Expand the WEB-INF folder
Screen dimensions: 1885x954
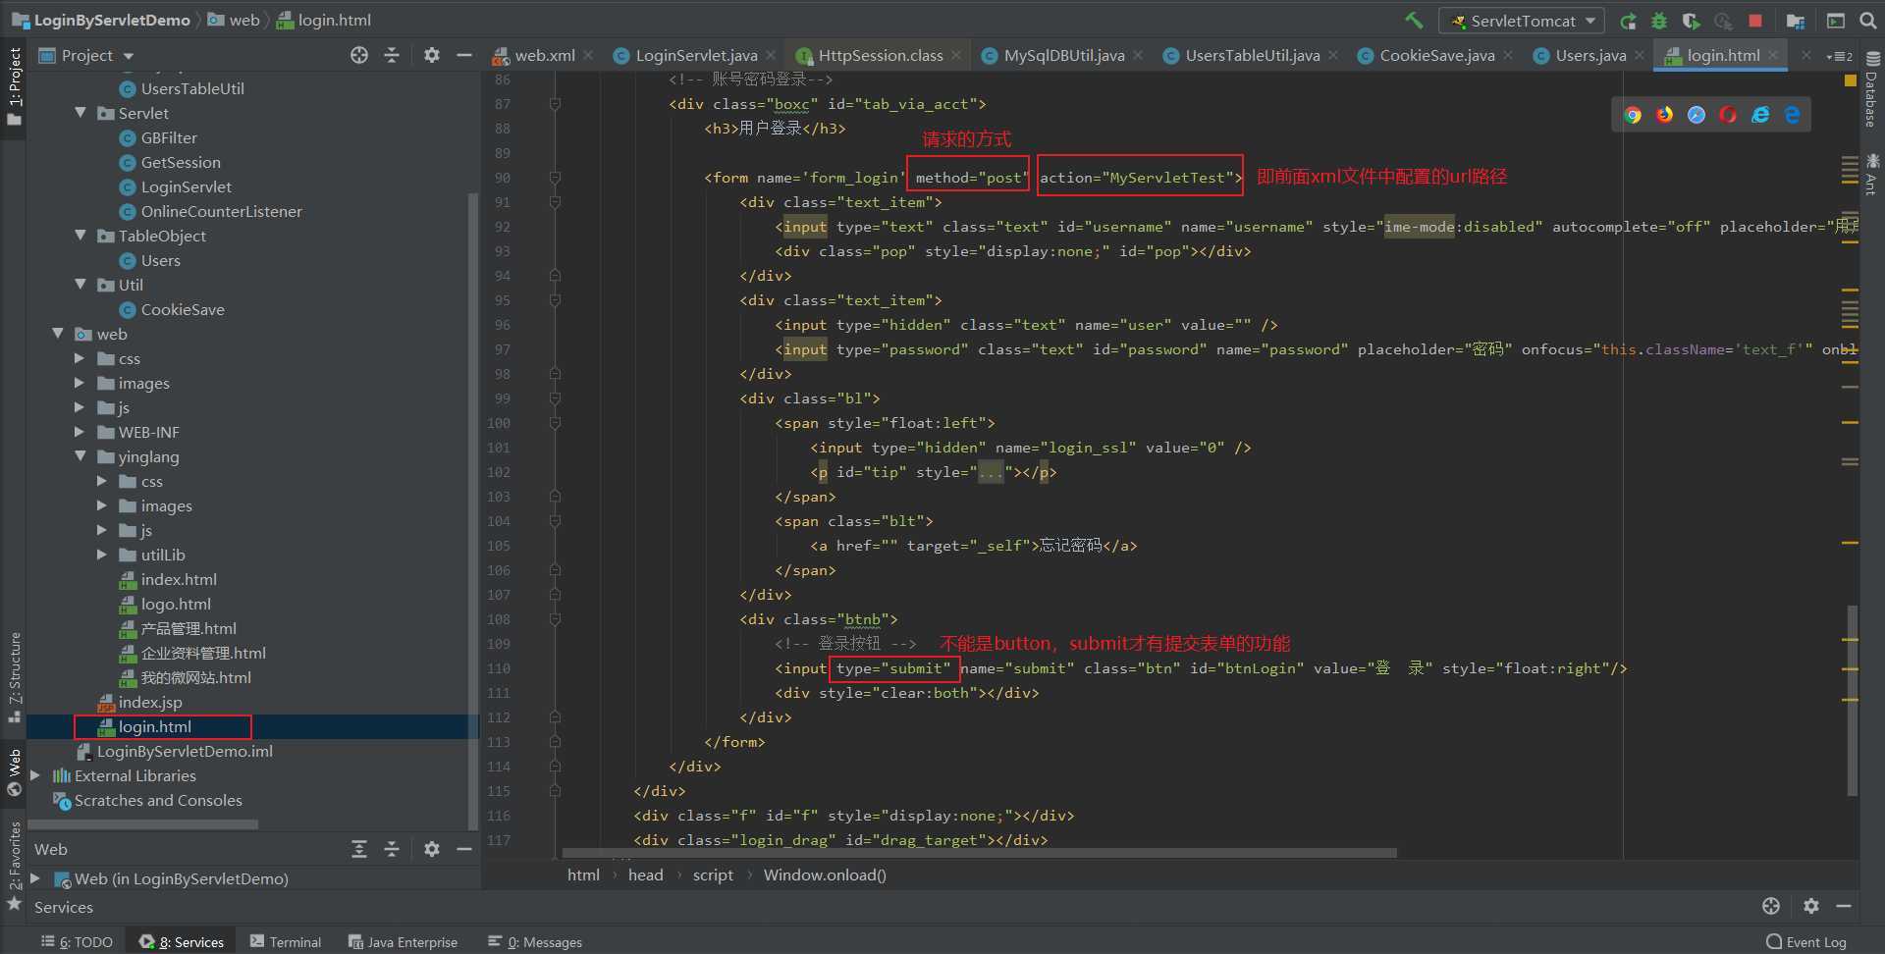81,432
